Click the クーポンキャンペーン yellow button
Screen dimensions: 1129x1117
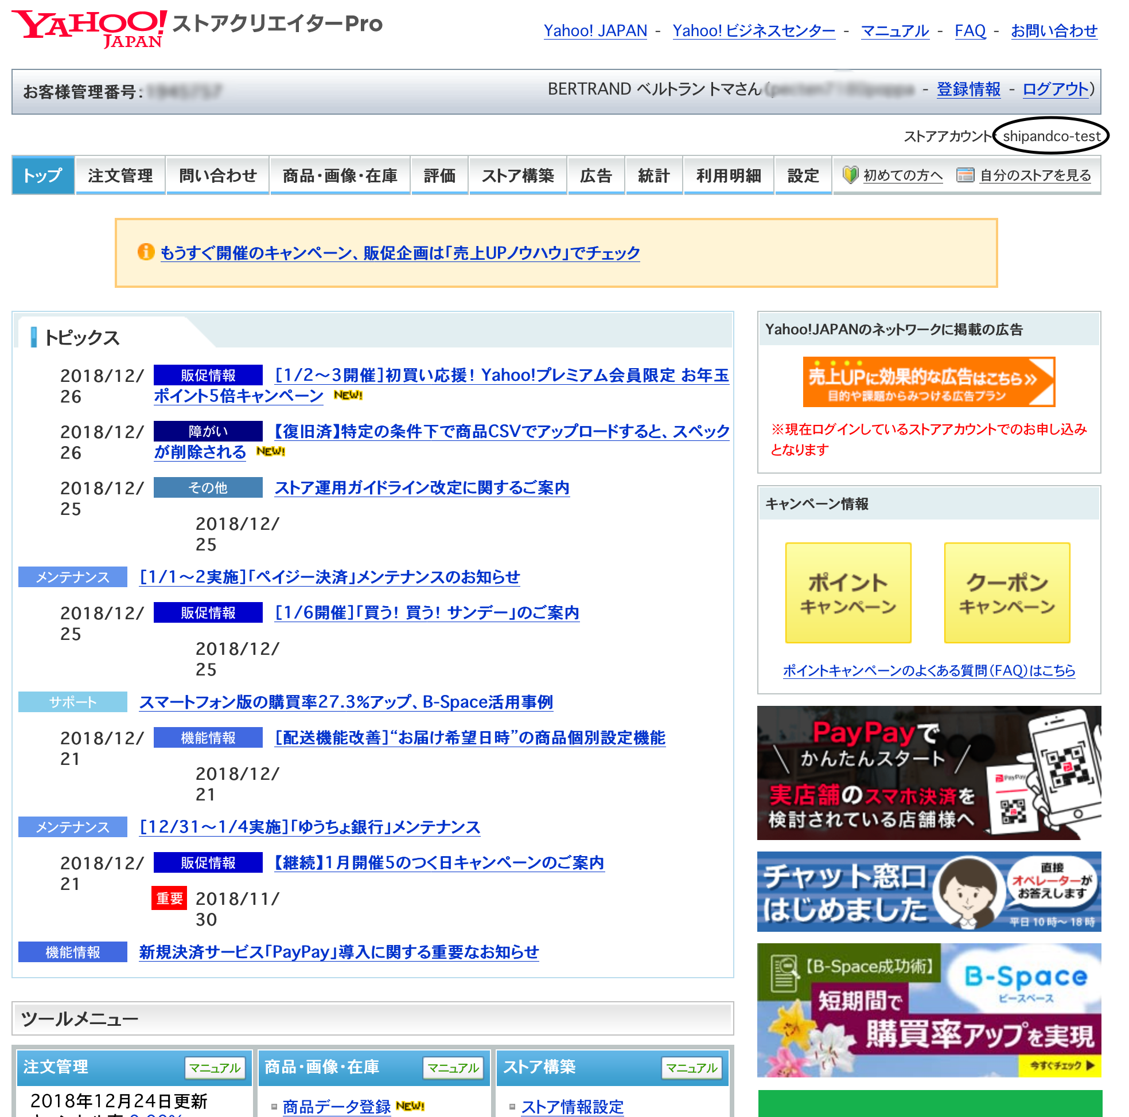(x=1007, y=593)
